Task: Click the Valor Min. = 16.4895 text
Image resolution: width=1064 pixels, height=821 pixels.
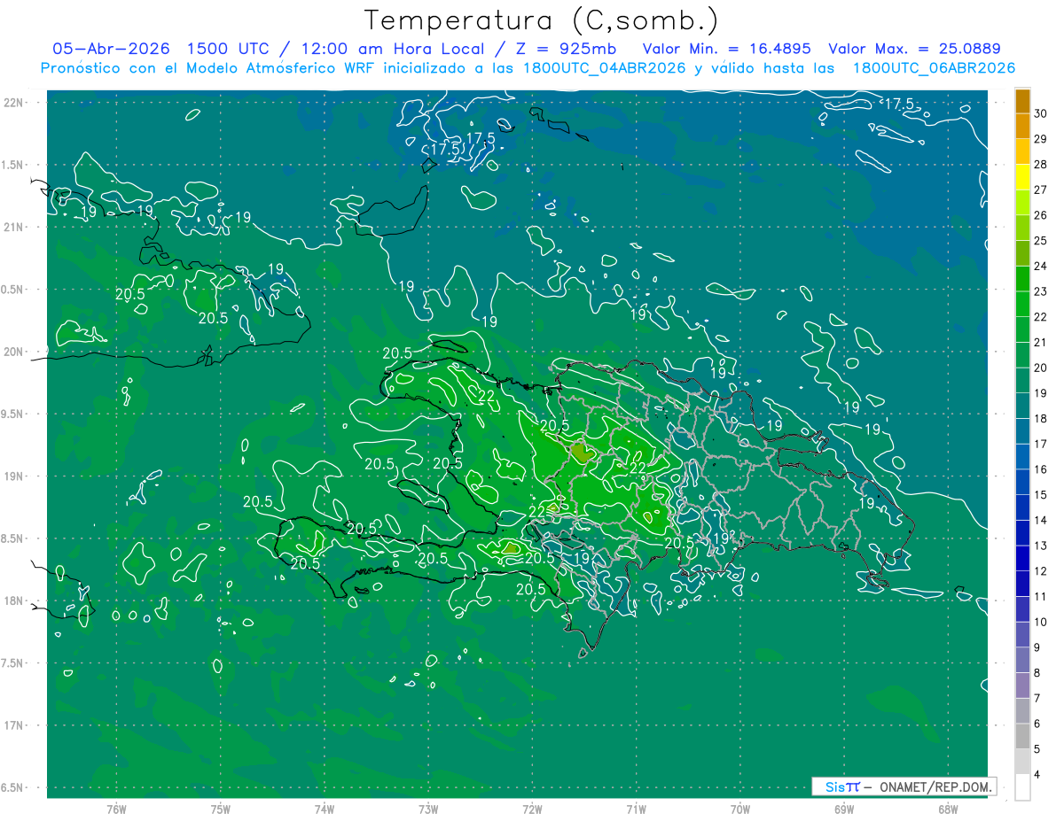Action: coord(728,49)
